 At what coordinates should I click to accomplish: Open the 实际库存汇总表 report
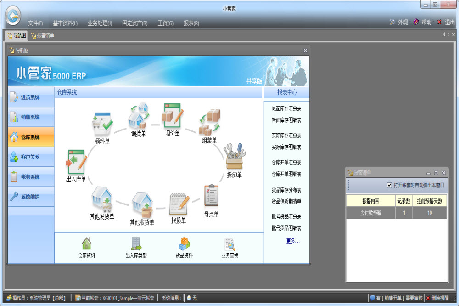click(x=286, y=136)
